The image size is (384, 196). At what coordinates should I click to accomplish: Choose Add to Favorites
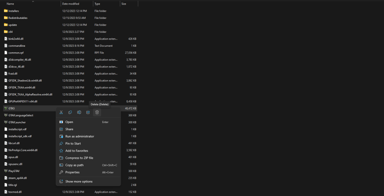coord(77,150)
